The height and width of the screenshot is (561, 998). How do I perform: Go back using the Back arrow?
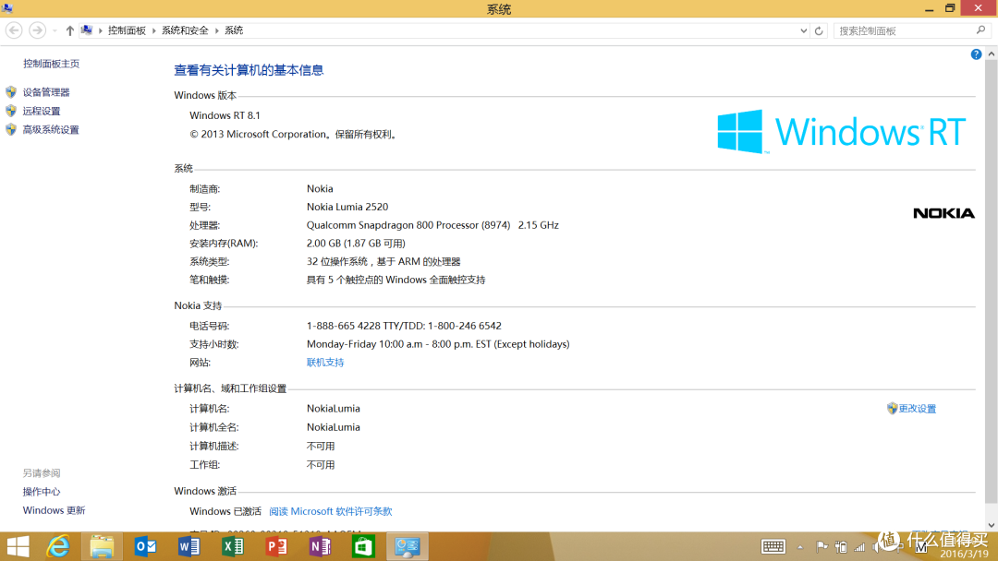tap(14, 30)
